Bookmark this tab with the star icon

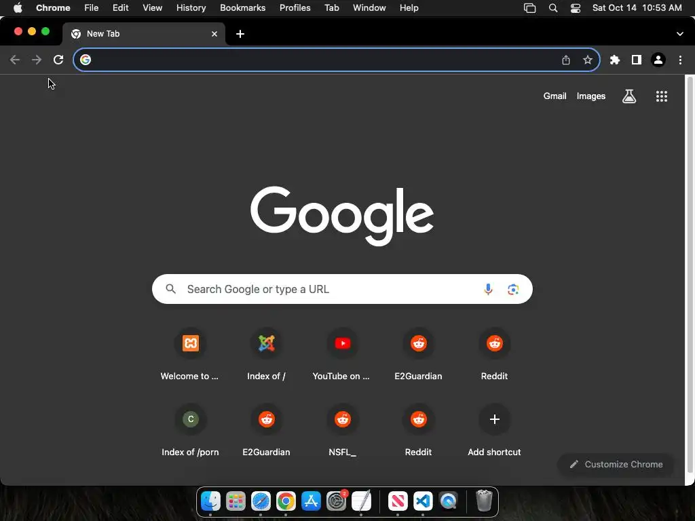tap(588, 60)
